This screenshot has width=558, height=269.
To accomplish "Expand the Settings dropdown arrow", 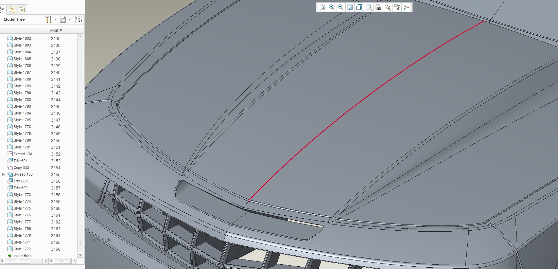I will 55,19.
